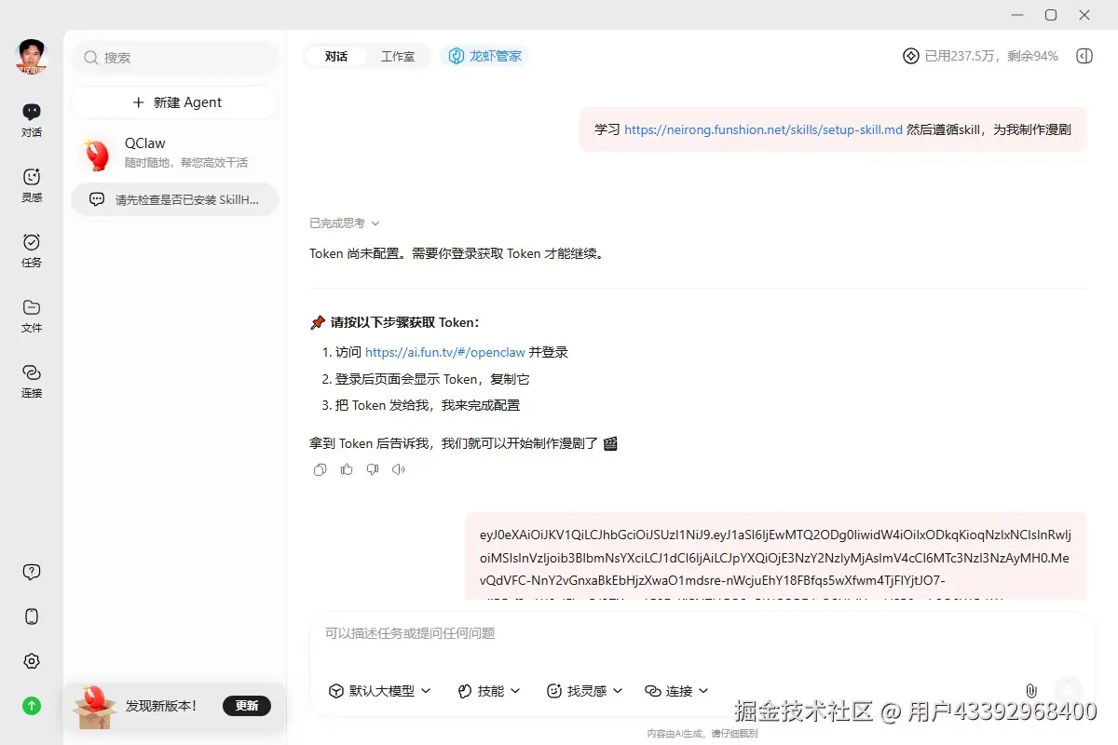Open the 文件 files section
The height and width of the screenshot is (745, 1118).
32,316
